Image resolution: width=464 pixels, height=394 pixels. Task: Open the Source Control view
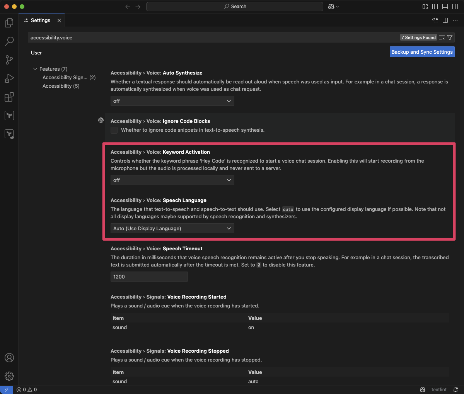click(x=9, y=59)
